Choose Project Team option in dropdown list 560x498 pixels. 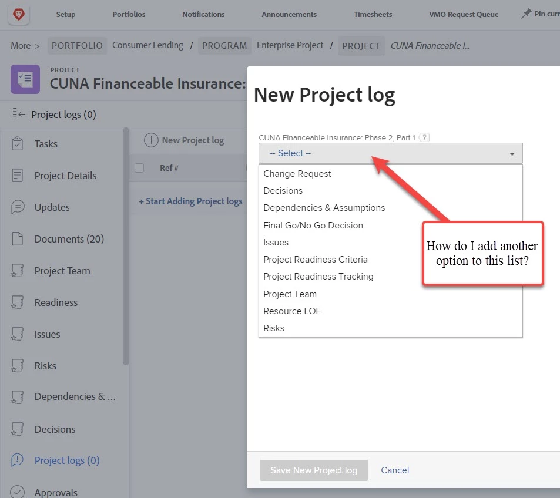click(290, 294)
